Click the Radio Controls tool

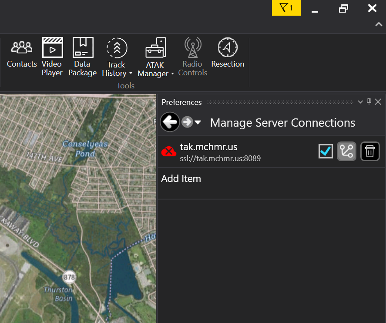point(193,57)
